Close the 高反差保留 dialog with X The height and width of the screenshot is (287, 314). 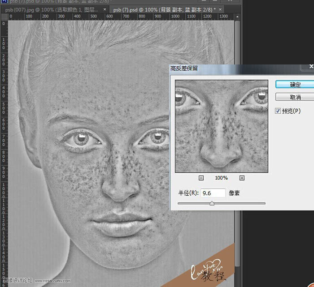coord(310,67)
